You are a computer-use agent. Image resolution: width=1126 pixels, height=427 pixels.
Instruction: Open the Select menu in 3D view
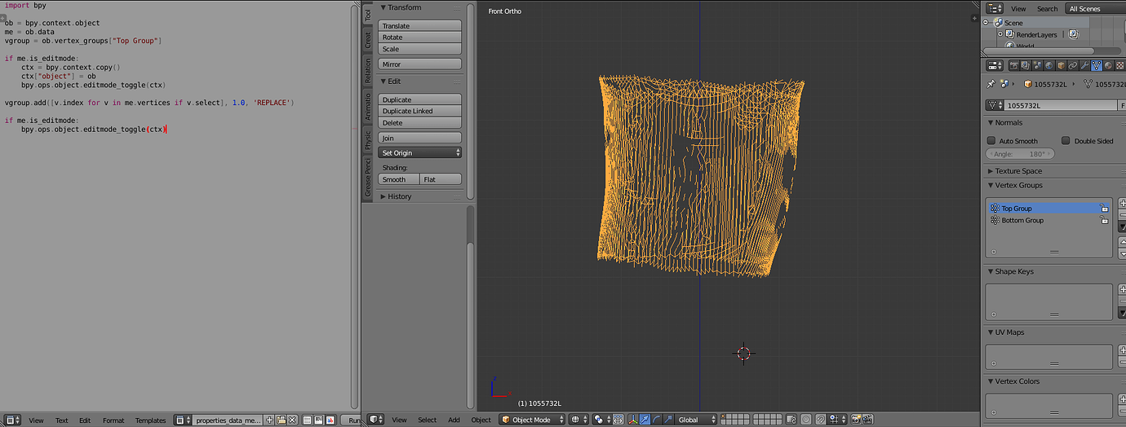tap(428, 420)
